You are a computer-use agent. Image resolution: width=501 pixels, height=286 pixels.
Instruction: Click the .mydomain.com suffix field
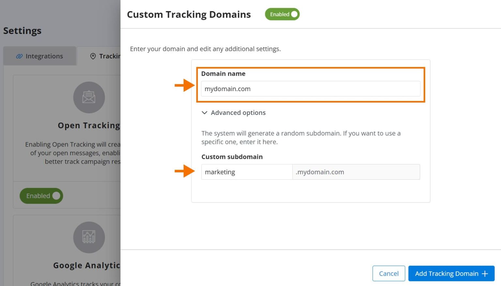click(x=356, y=172)
